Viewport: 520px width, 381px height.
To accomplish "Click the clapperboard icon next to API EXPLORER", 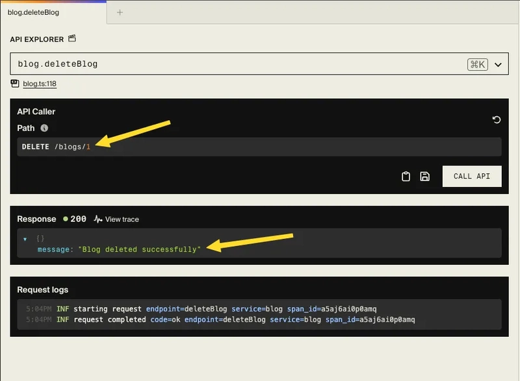I will click(x=72, y=38).
